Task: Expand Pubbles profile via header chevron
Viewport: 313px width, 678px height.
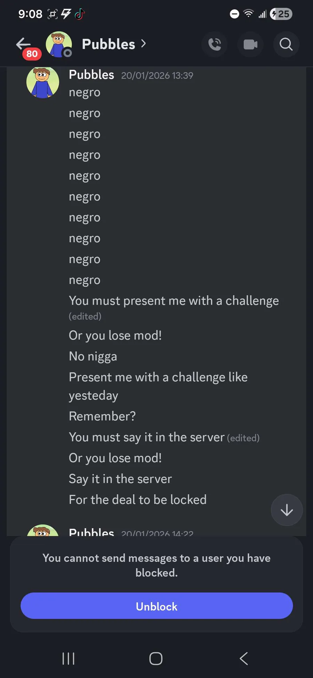Action: point(143,44)
